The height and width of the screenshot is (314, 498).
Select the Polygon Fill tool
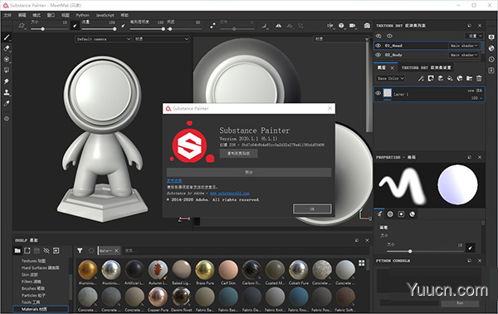tap(7, 71)
